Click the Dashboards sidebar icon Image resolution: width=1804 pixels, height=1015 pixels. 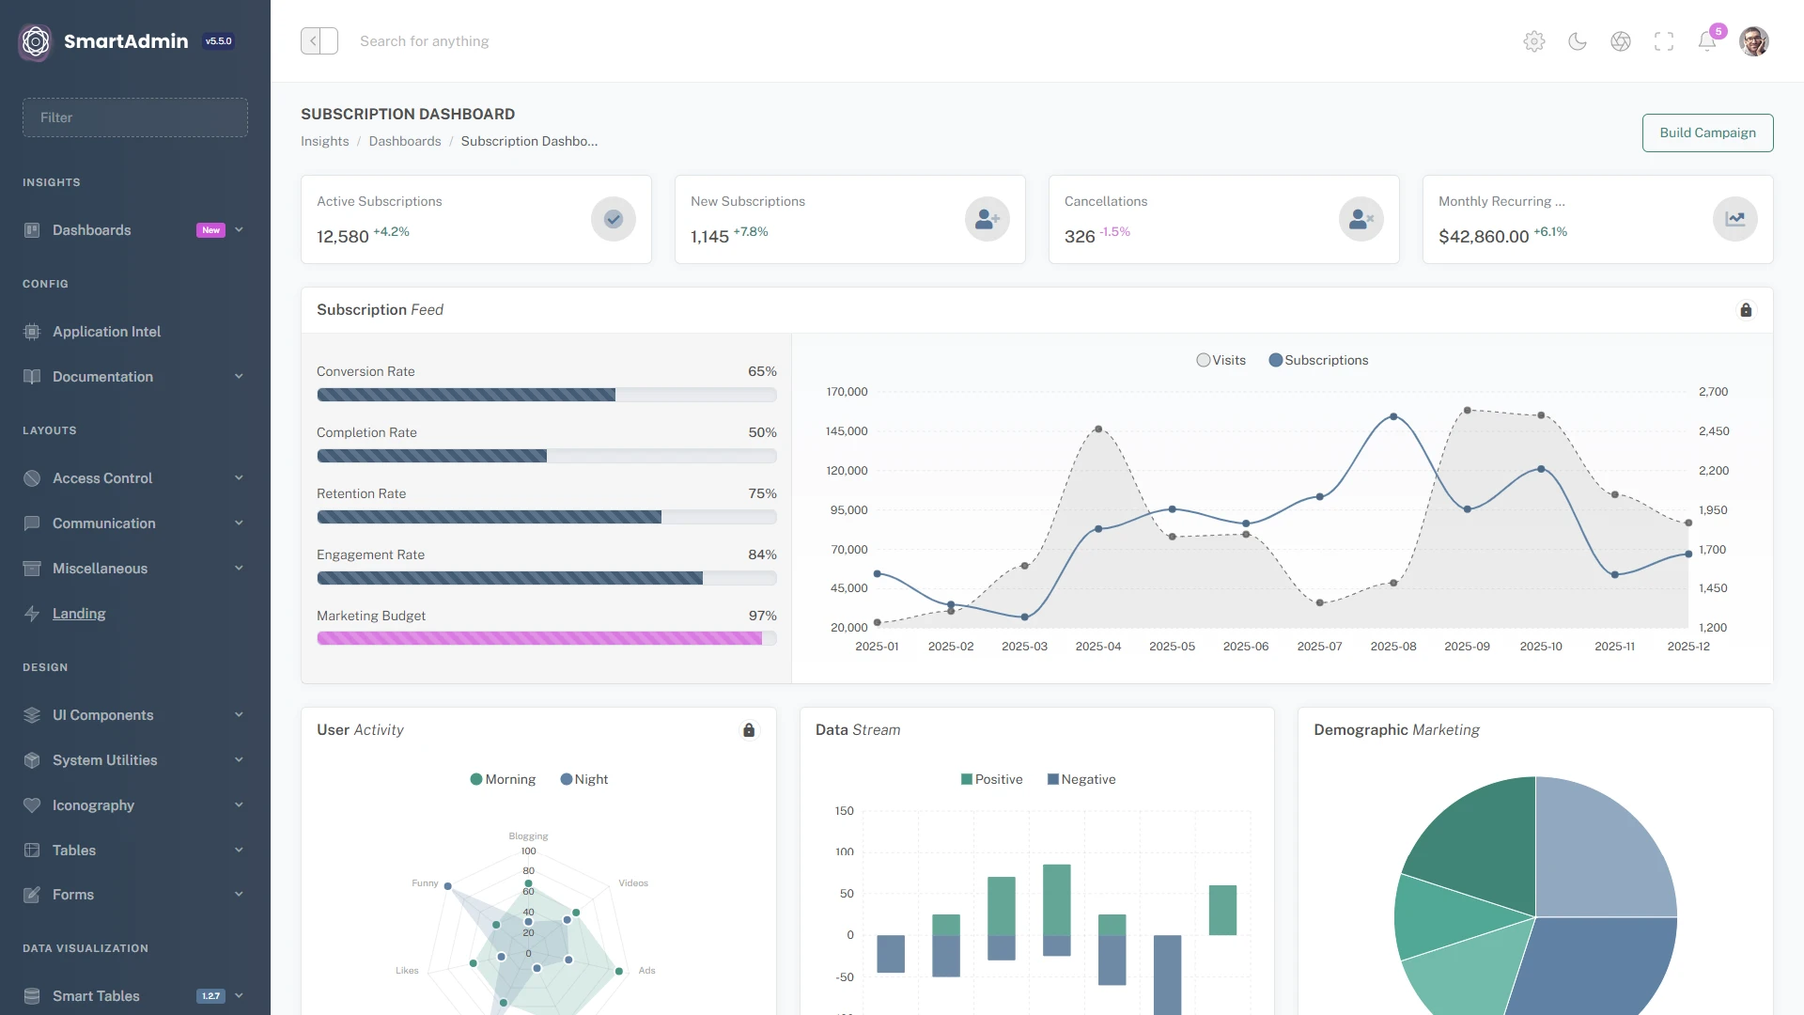(x=32, y=230)
